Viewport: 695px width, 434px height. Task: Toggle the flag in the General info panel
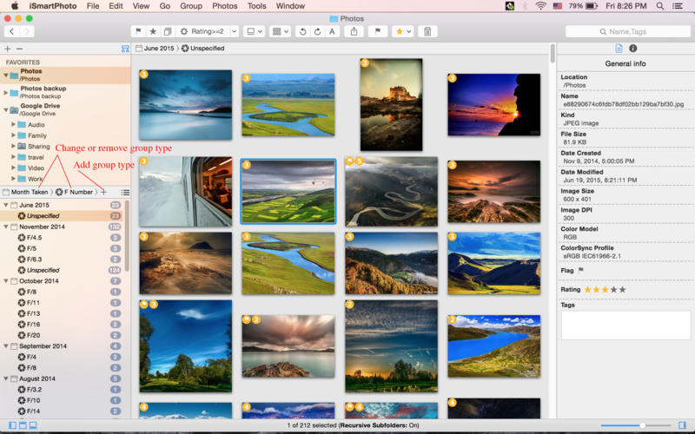[581, 270]
